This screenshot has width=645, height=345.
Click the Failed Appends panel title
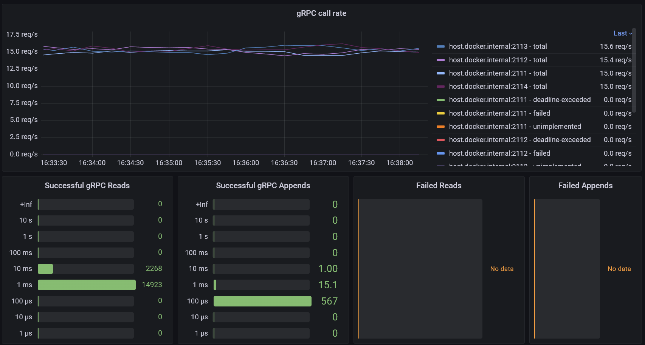pos(585,186)
